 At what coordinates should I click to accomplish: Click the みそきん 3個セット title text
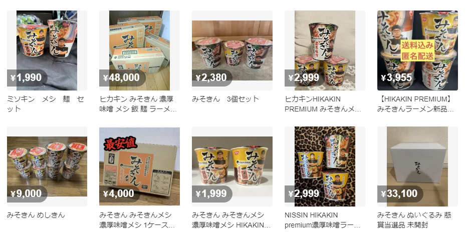click(225, 99)
